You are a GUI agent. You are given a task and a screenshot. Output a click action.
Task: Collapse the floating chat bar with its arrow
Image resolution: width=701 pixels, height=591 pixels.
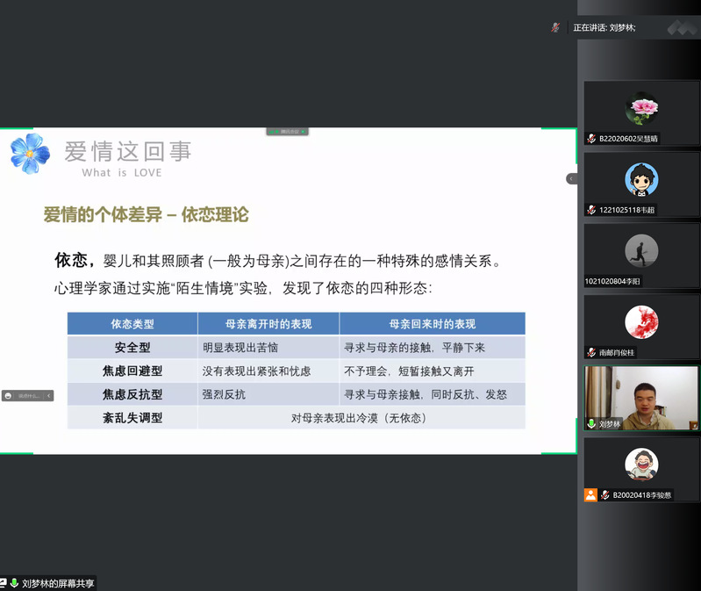(48, 396)
